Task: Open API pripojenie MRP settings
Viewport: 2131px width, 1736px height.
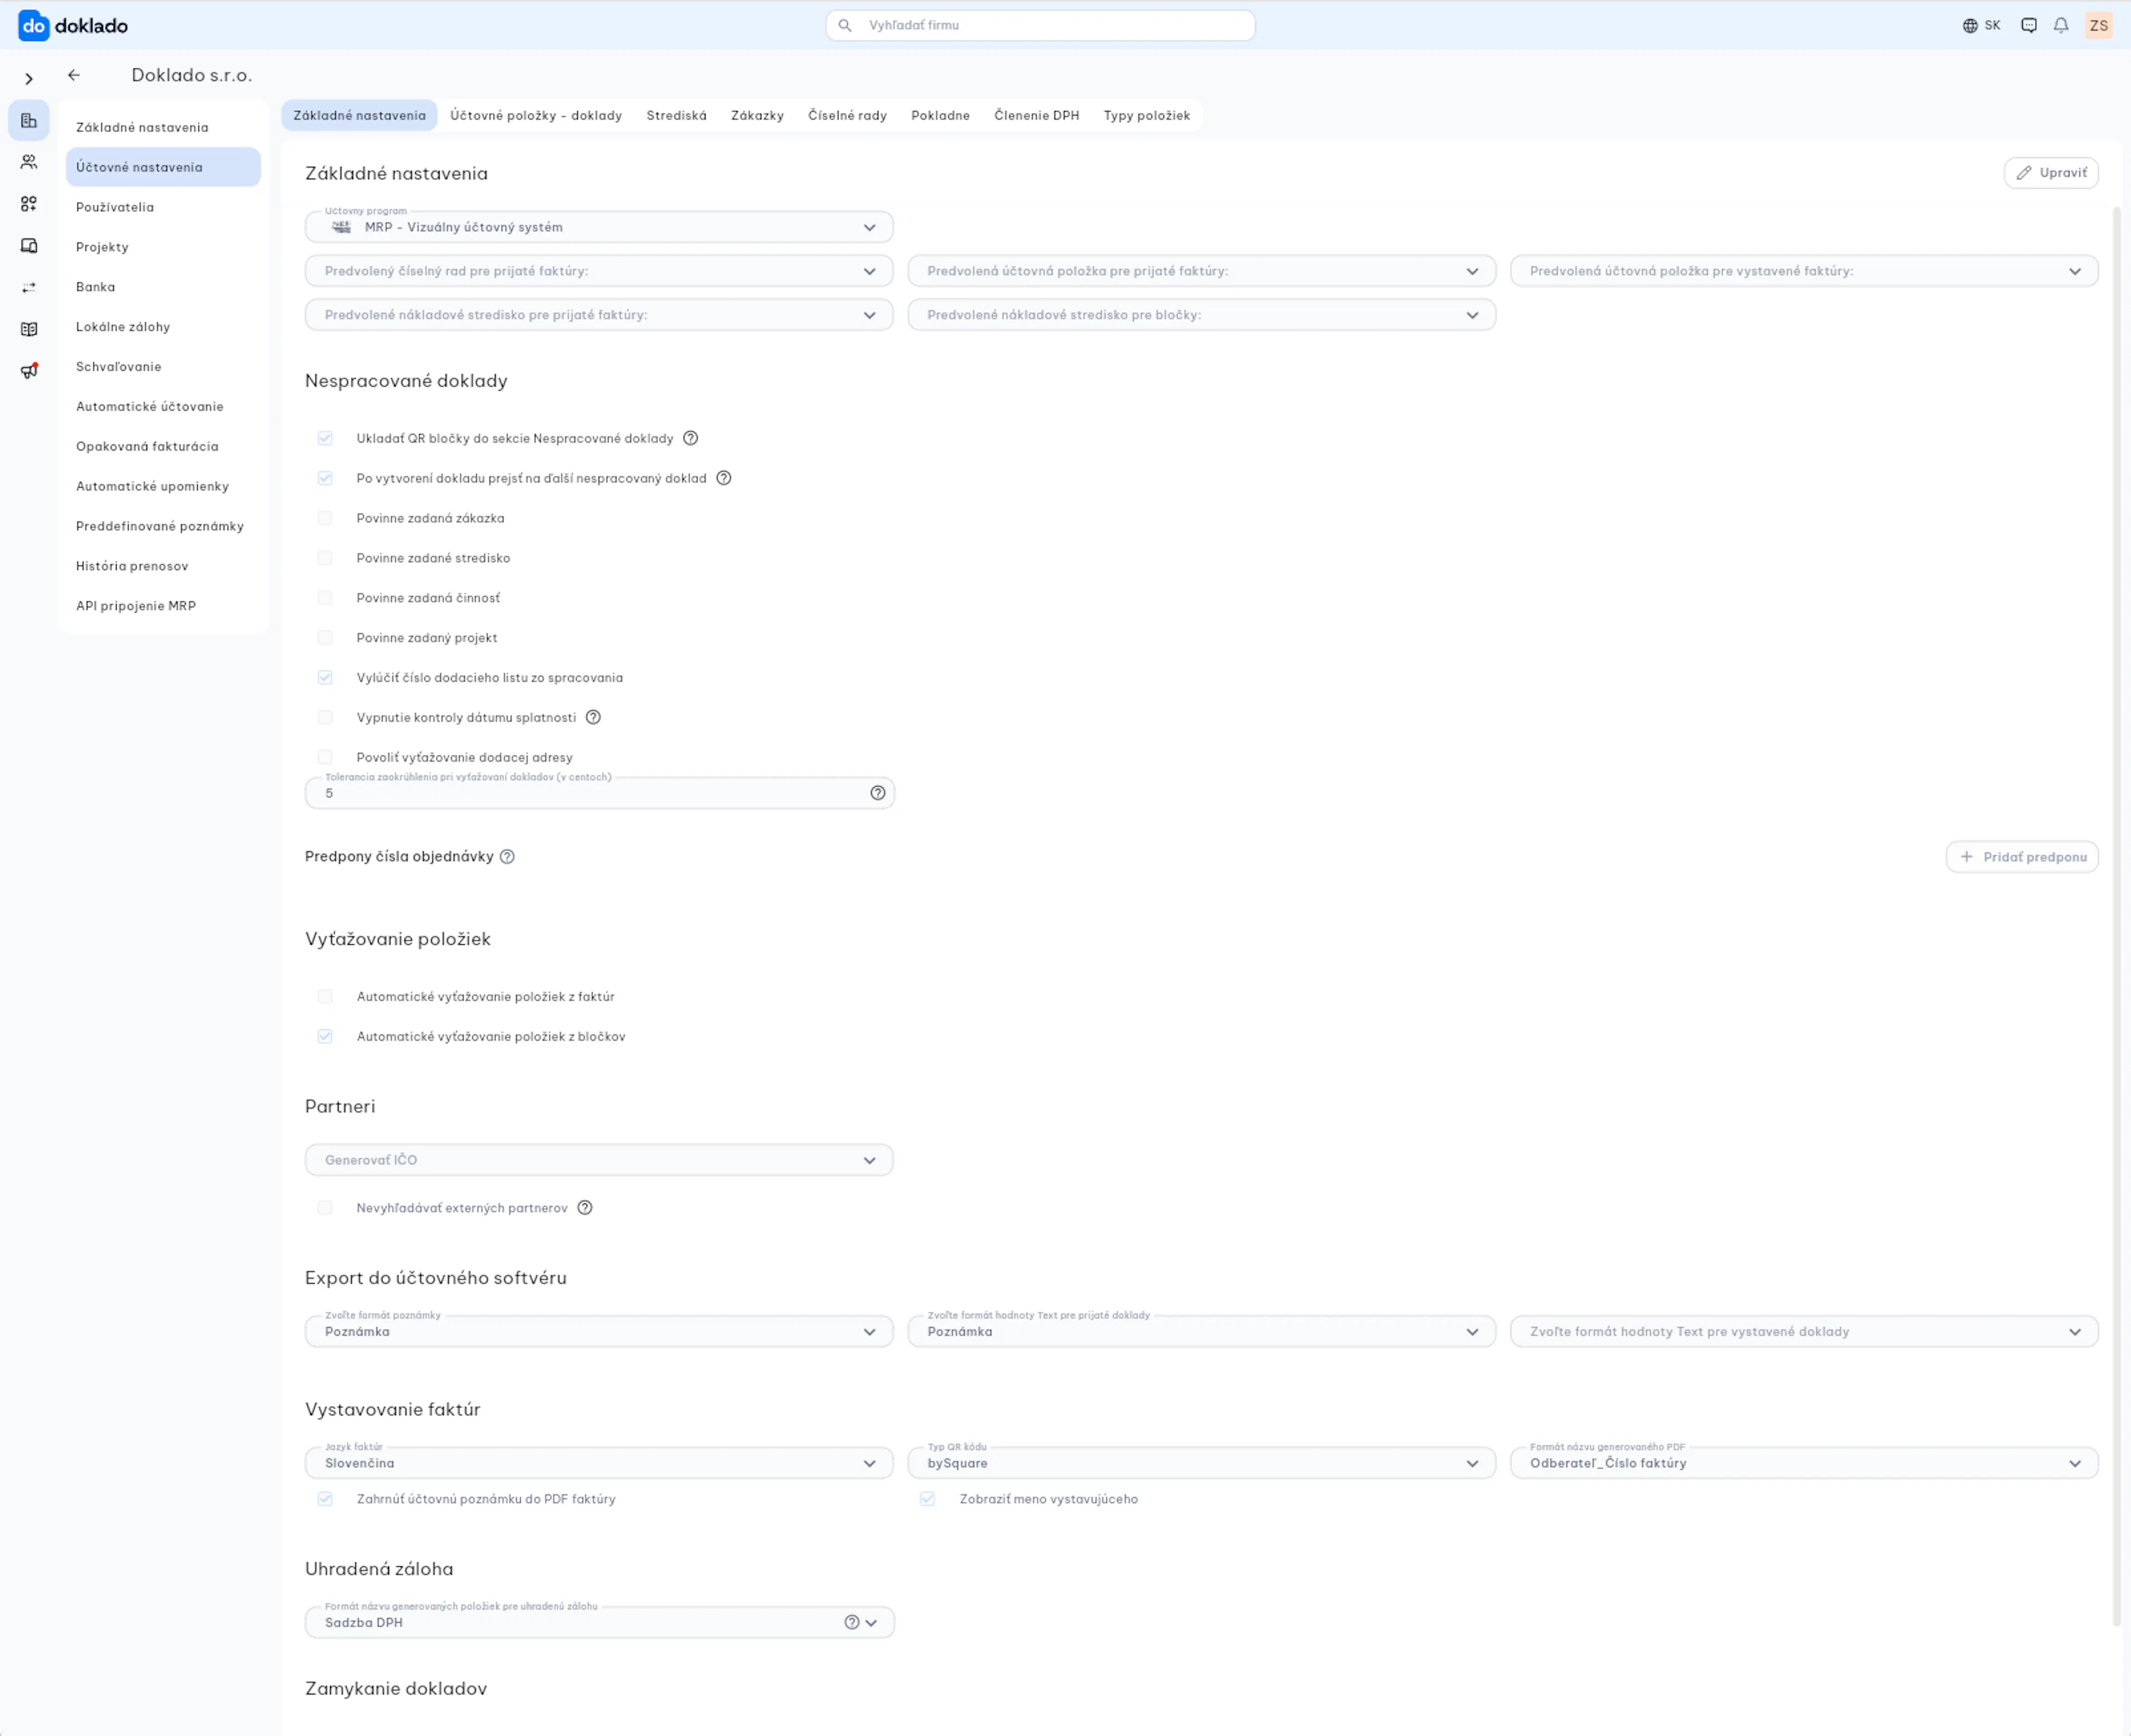Action: click(x=163, y=606)
